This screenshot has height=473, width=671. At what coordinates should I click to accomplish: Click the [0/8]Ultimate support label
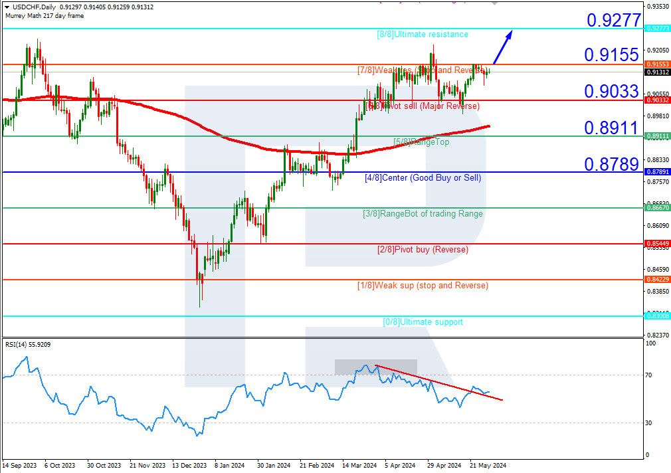[x=423, y=322]
